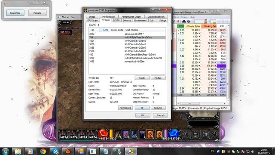Image resolution: width=275 pixels, height=155 pixels.
Task: Click game power menu icon
Action: pos(214,135)
